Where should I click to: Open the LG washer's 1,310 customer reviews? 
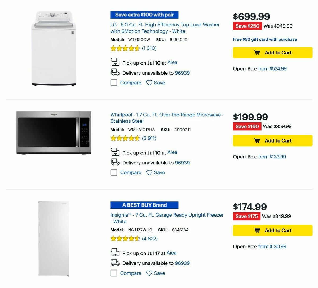tap(149, 48)
